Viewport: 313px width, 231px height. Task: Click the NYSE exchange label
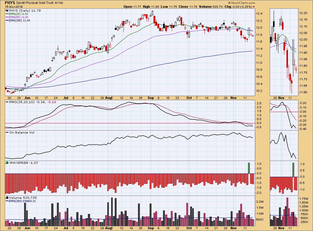(59, 3)
